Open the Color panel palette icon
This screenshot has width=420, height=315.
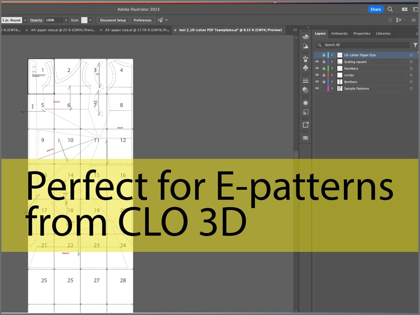(305, 37)
